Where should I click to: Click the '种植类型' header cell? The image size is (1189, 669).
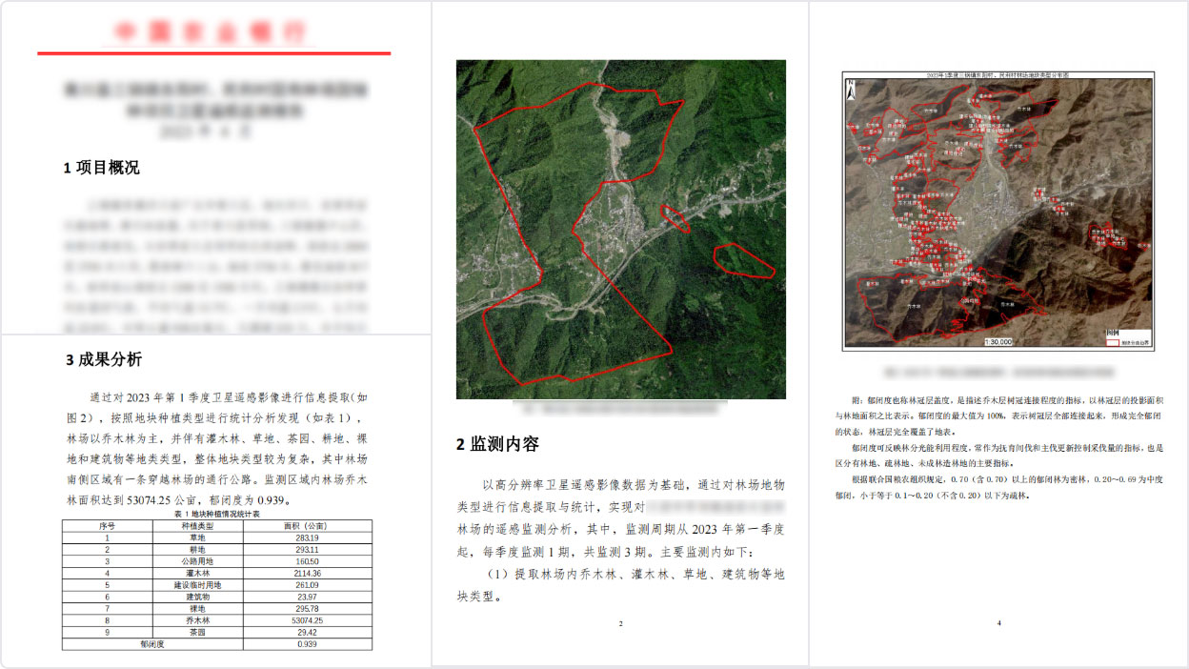pos(198,525)
